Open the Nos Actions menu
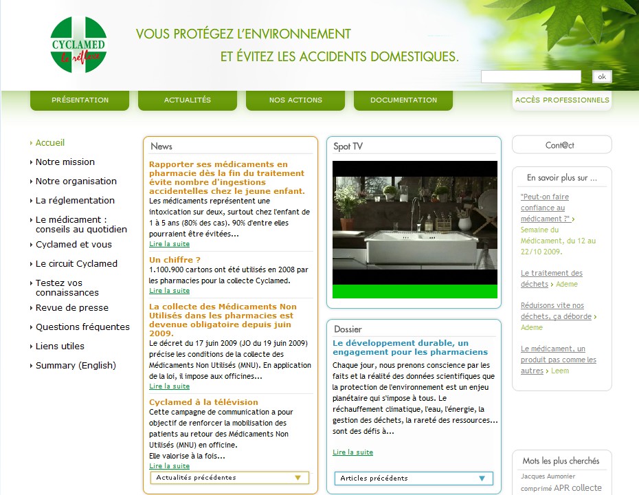The width and height of the screenshot is (639, 495). [295, 100]
